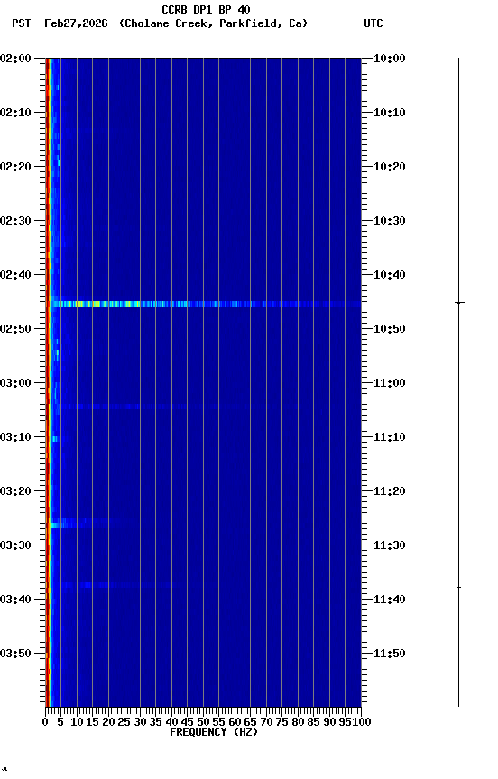The image size is (498, 779).
Task: Click the PST time label '02:40'
Action: coord(15,275)
